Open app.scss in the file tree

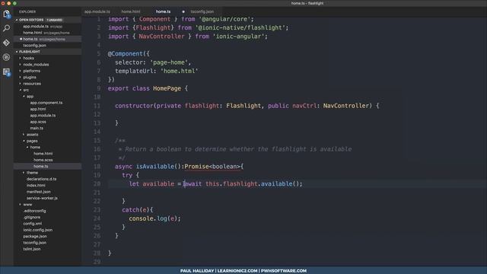click(x=38, y=122)
